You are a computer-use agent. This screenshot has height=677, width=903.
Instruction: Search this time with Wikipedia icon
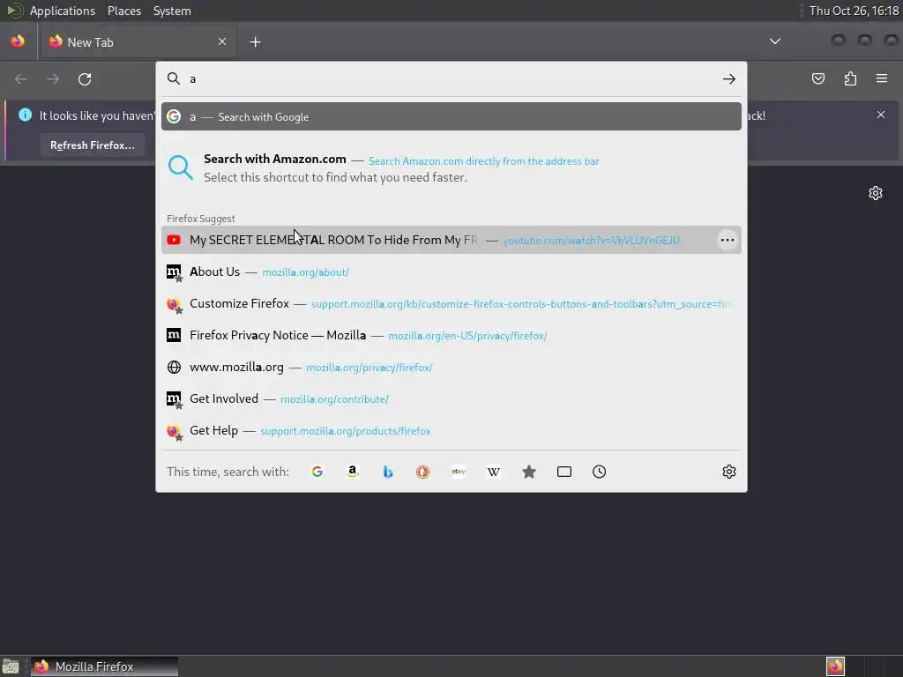tap(494, 472)
